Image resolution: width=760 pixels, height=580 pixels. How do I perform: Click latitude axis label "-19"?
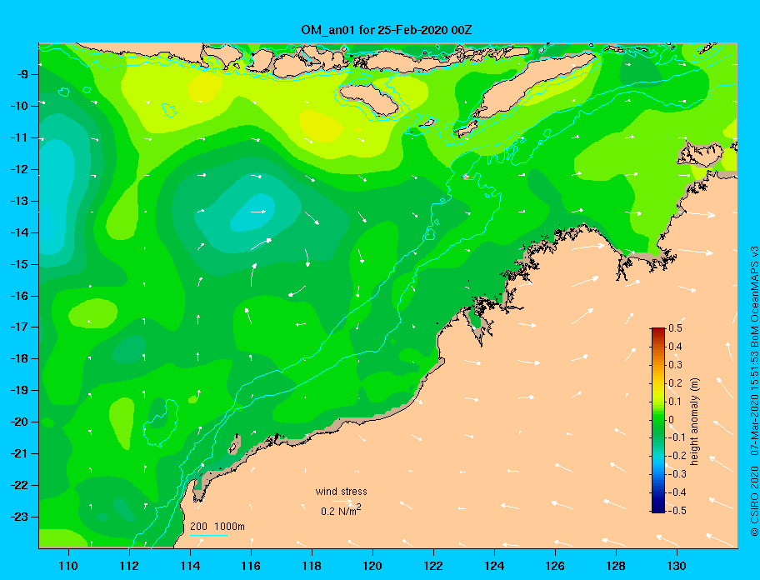19,391
